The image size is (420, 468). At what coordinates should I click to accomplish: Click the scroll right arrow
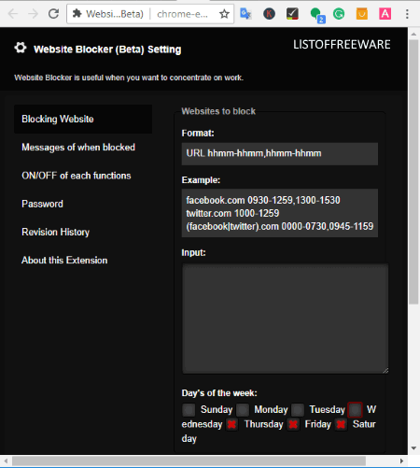point(401,461)
